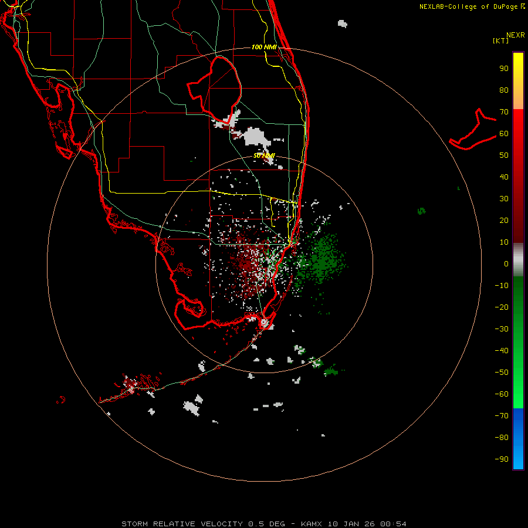Click the 50 NMI range ring label

[265, 155]
